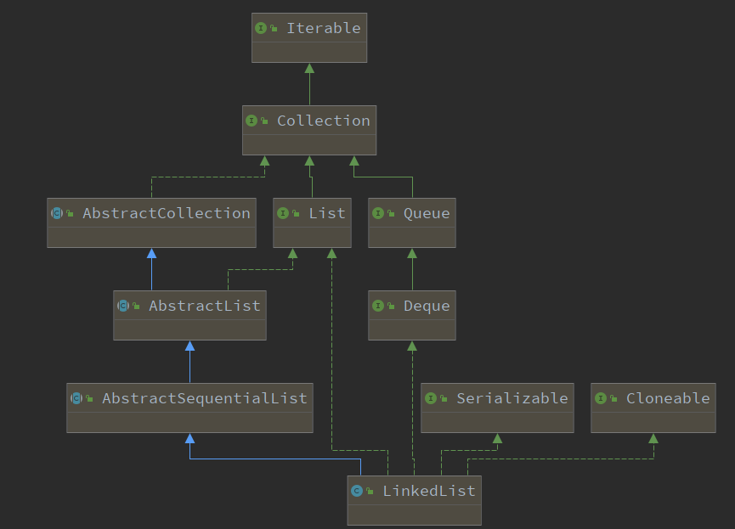Click the interface icon on Serializable node

click(x=430, y=398)
